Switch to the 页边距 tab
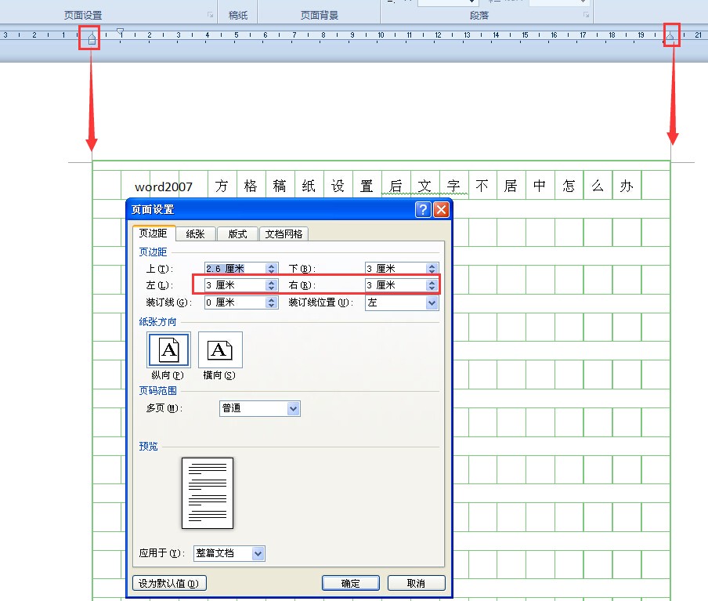The height and width of the screenshot is (601, 708). point(153,234)
